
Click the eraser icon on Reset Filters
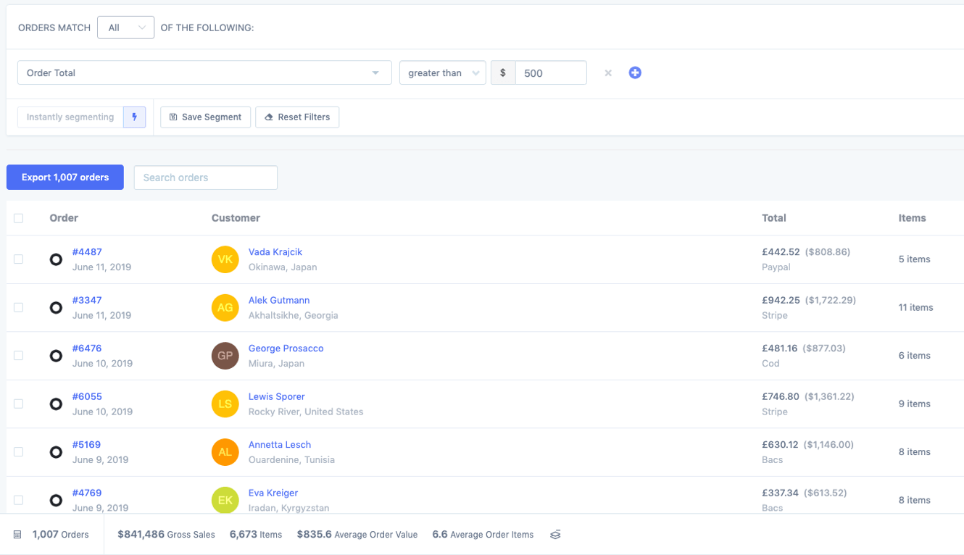pyautogui.click(x=269, y=117)
